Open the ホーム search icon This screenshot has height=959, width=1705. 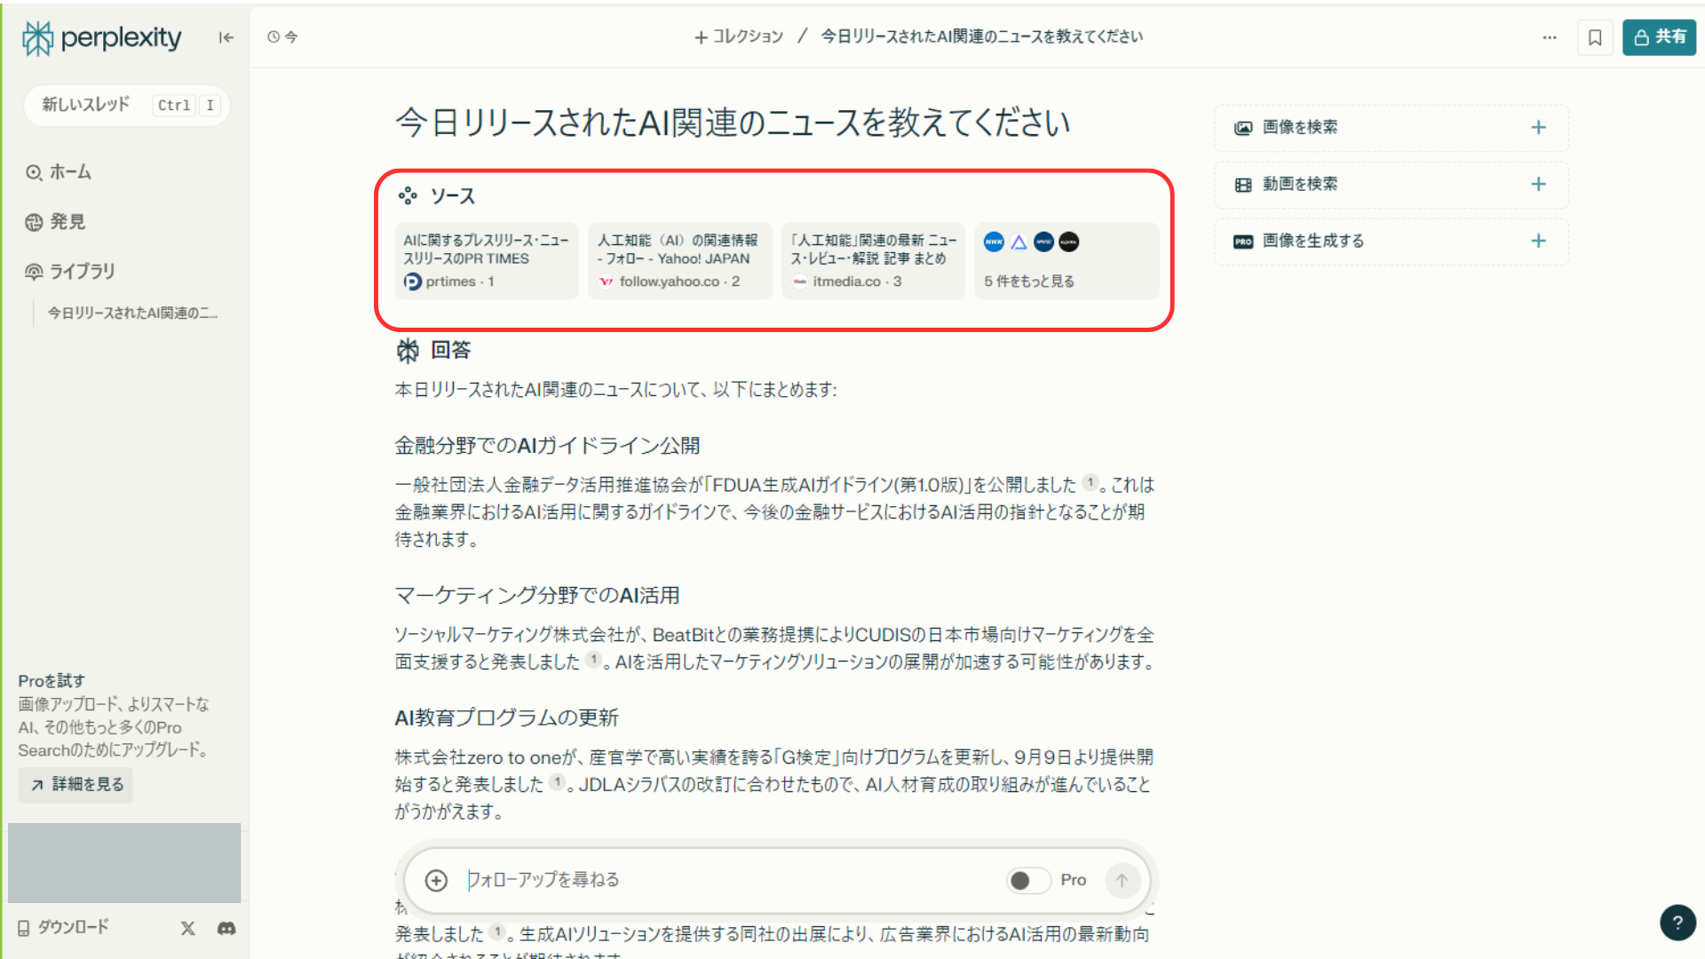point(34,172)
